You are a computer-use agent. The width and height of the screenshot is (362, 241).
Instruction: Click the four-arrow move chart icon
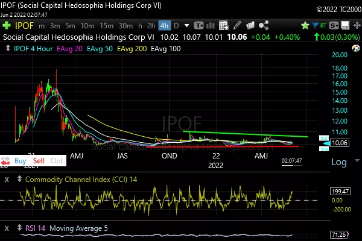coord(357,25)
